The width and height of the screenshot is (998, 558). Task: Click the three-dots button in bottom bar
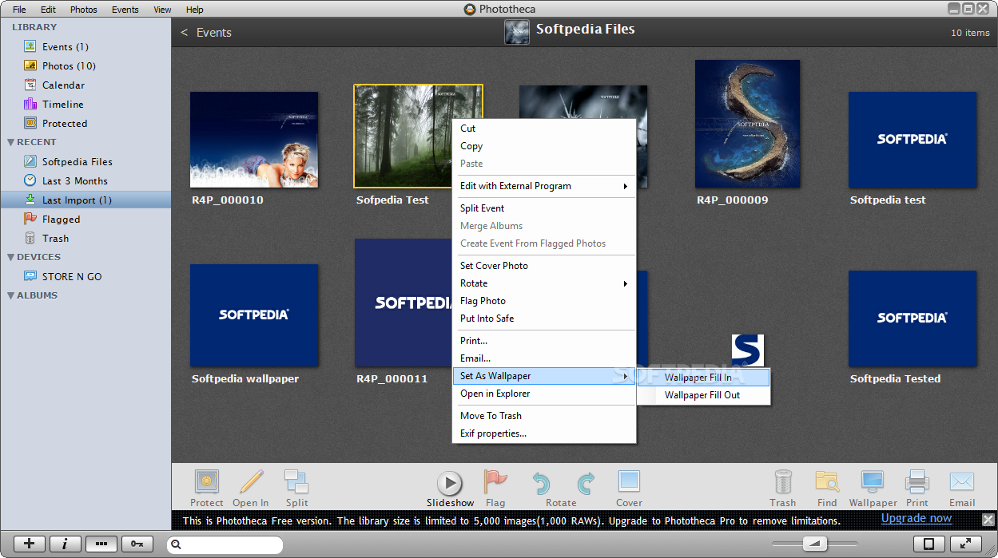point(101,544)
